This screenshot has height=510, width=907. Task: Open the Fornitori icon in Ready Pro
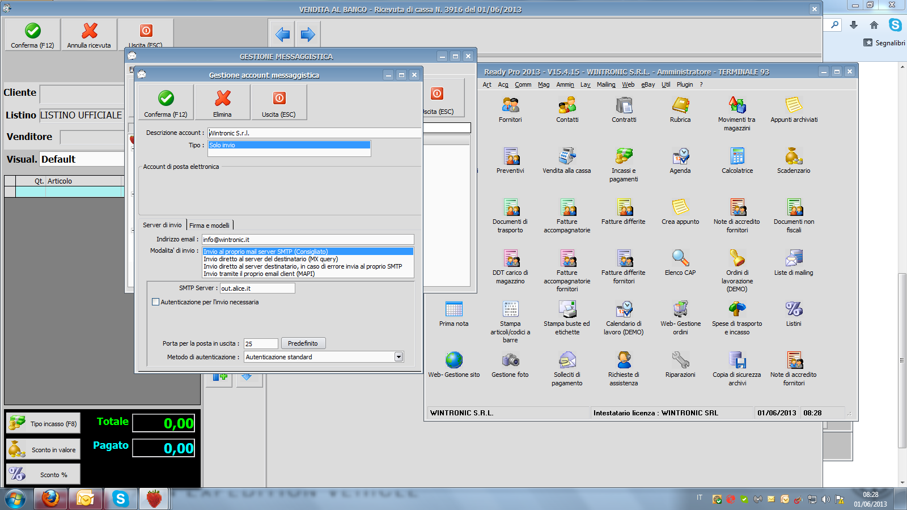[510, 110]
